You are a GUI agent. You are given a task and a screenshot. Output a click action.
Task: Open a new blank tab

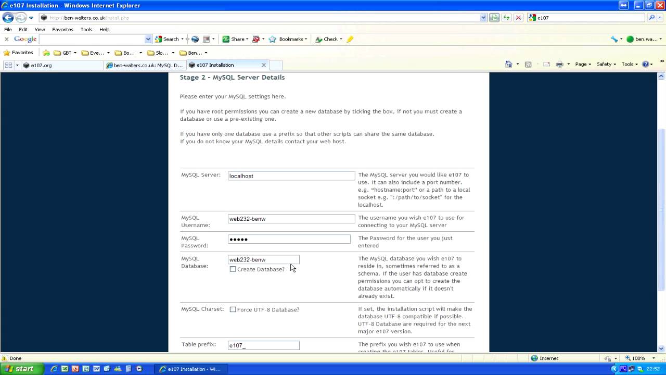[276, 65]
